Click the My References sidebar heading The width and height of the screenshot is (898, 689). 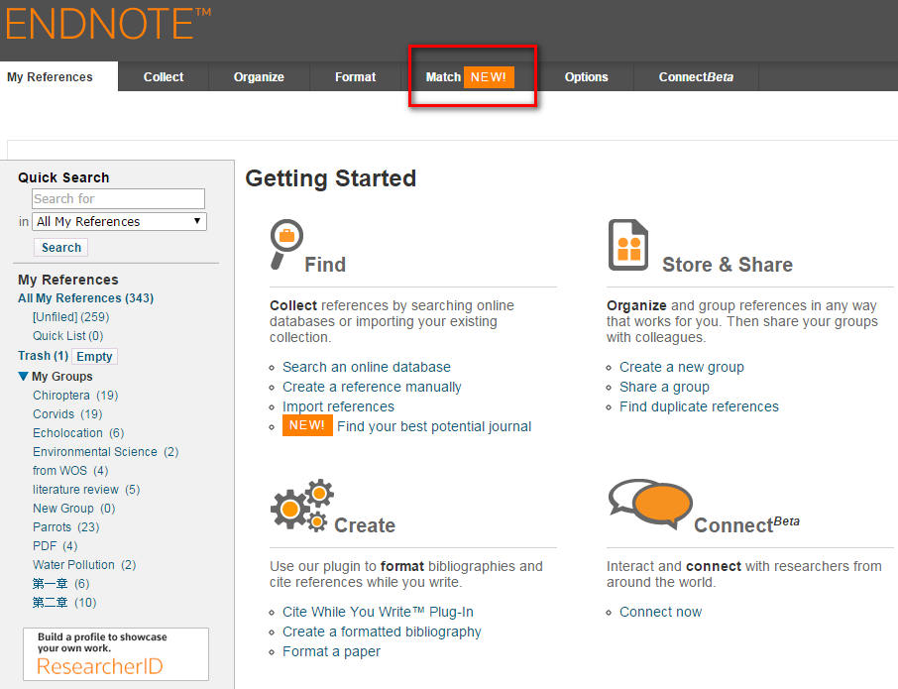68,280
